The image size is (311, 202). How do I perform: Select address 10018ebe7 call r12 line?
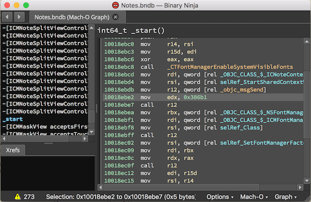pyautogui.click(x=203, y=105)
